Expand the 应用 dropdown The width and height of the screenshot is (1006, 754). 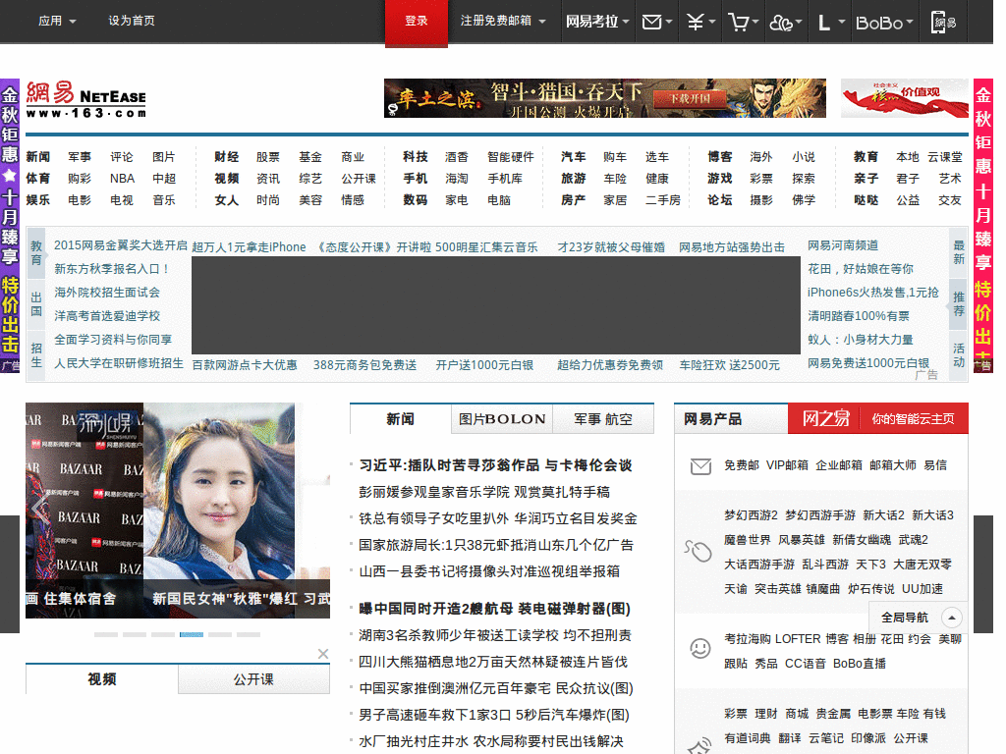coord(57,21)
